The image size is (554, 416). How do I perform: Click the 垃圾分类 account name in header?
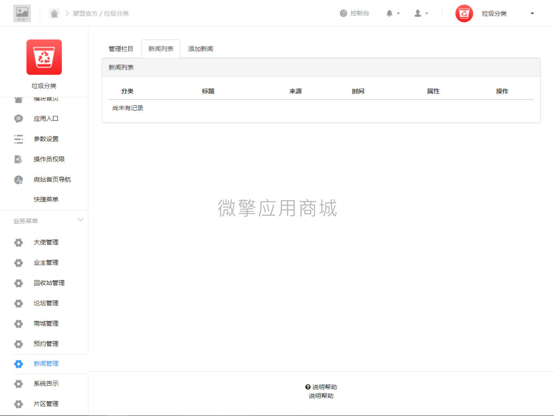click(494, 13)
